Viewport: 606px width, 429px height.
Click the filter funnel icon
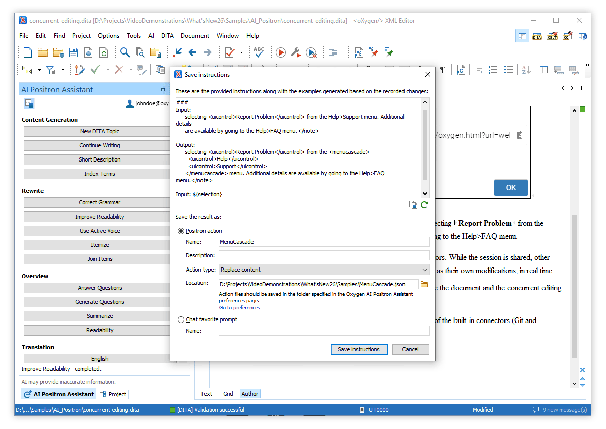(50, 70)
